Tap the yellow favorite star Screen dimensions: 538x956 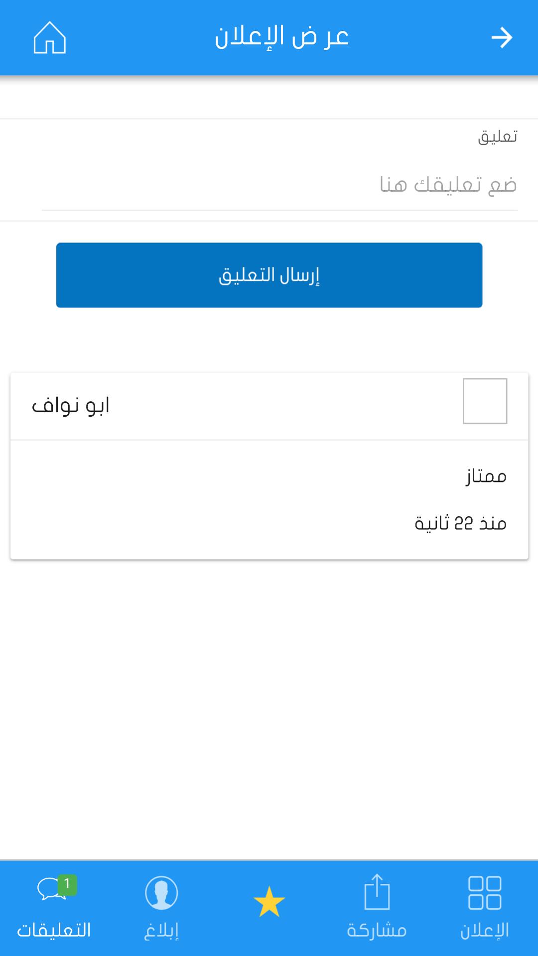[269, 902]
